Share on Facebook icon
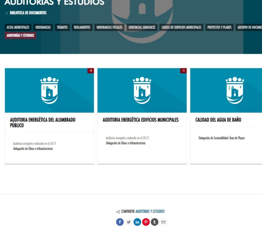The image size is (262, 228). 120,222
